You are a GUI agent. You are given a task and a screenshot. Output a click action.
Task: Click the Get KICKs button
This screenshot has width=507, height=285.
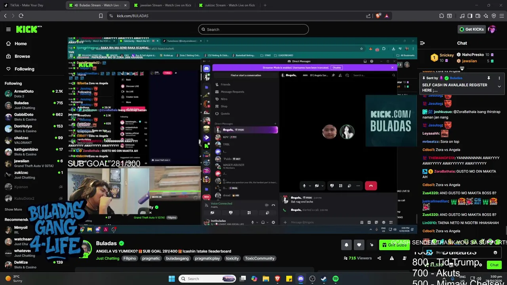[471, 29]
